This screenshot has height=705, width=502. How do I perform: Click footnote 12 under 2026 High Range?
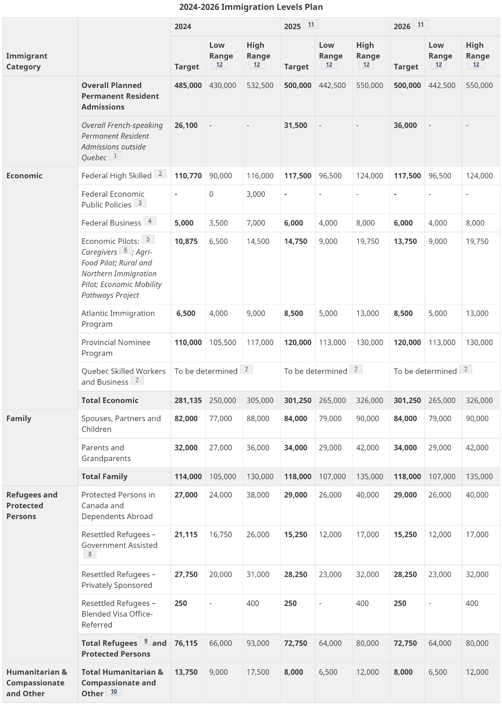tap(476, 65)
